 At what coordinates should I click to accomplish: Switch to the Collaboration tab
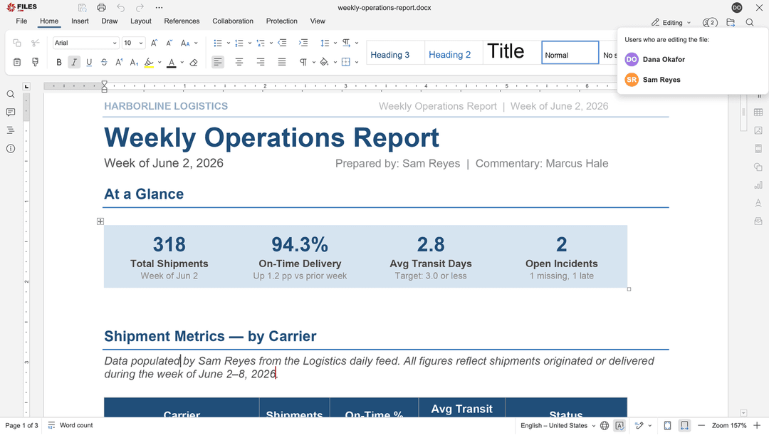click(x=233, y=21)
